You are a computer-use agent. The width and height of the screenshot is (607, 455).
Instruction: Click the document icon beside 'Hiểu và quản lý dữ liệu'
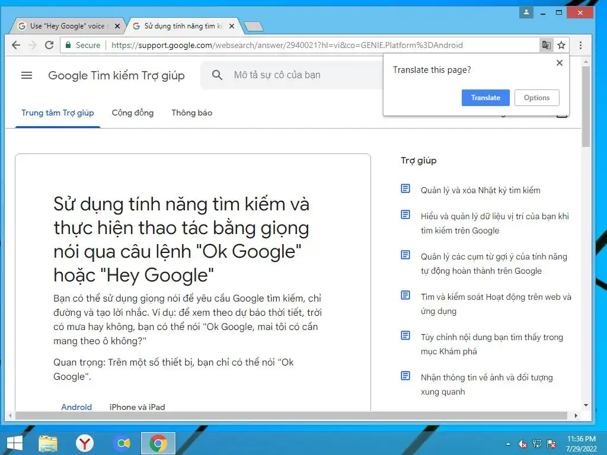click(x=405, y=214)
